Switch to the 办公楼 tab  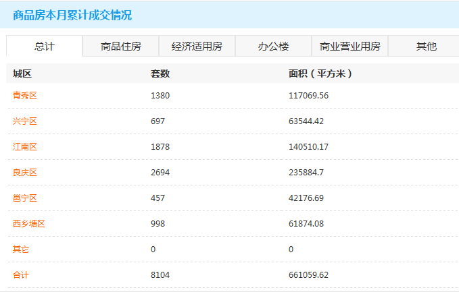(x=273, y=47)
